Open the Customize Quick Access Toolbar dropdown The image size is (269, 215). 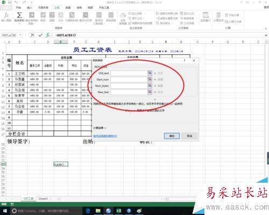(32, 2)
